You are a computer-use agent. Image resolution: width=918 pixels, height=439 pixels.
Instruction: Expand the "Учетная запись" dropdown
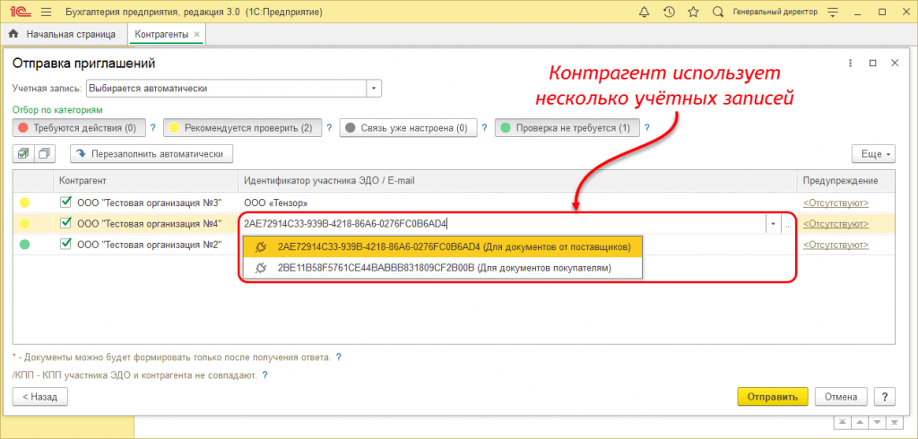tap(375, 88)
